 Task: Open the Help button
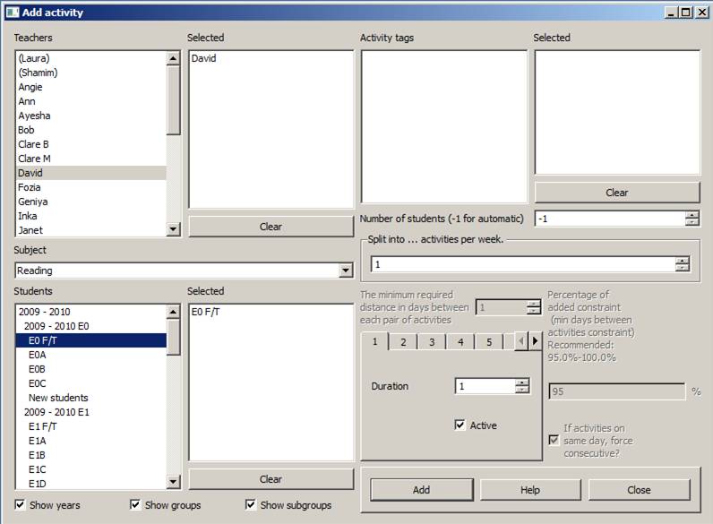[x=530, y=490]
